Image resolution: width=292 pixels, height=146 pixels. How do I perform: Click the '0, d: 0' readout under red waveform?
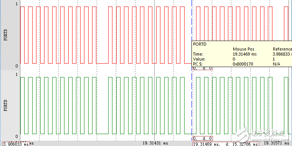coord(203,68)
